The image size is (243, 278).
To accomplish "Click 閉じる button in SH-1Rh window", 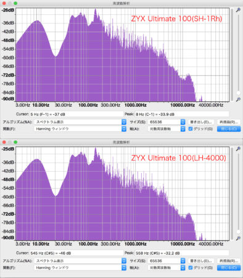I will 229,129.
